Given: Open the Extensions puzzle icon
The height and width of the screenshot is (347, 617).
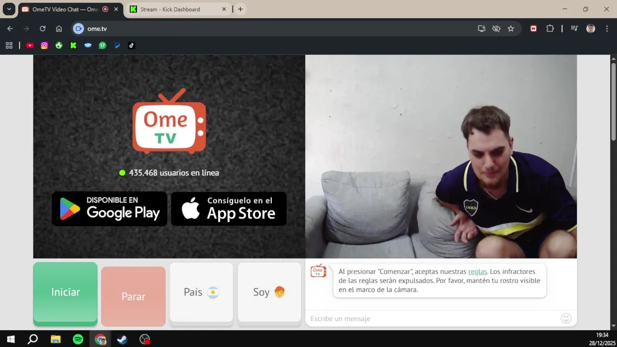Looking at the screenshot, I should 550,29.
